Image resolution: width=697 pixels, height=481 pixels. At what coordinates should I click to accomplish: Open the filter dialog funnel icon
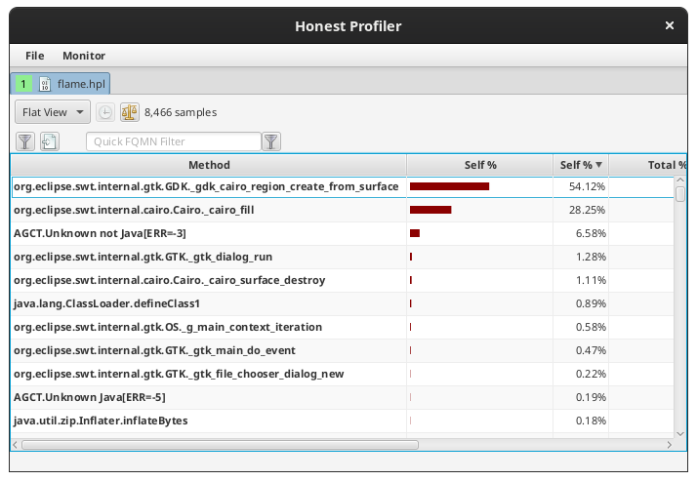[25, 141]
